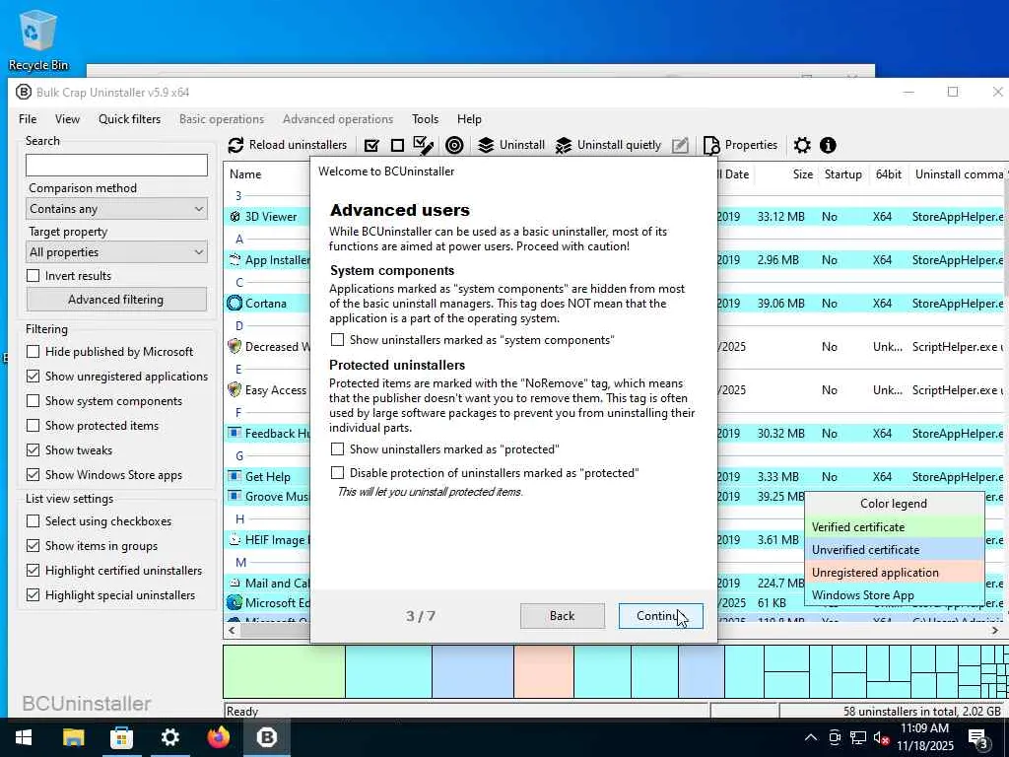Click the large green treemap block
This screenshot has width=1009, height=757.
tap(284, 672)
